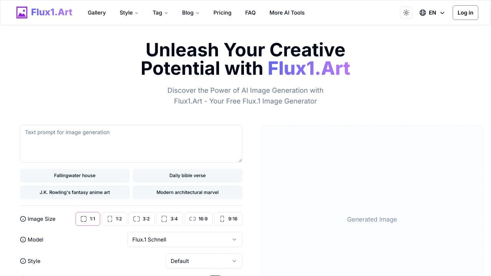Open More AI Tools
491x276 pixels.
coord(287,13)
